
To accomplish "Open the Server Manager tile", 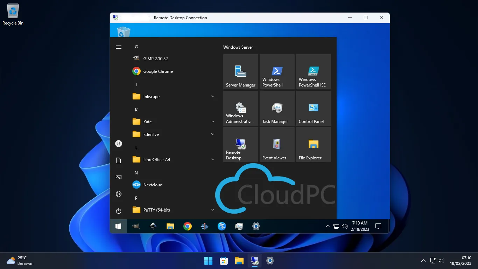I will click(241, 72).
